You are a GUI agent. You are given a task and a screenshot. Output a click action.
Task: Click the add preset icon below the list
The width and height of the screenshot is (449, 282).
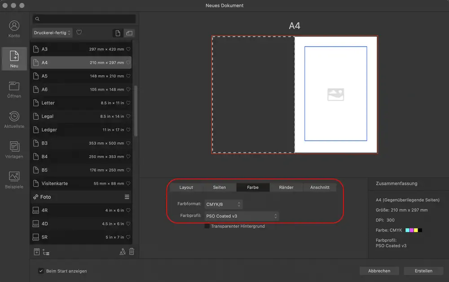(37, 252)
